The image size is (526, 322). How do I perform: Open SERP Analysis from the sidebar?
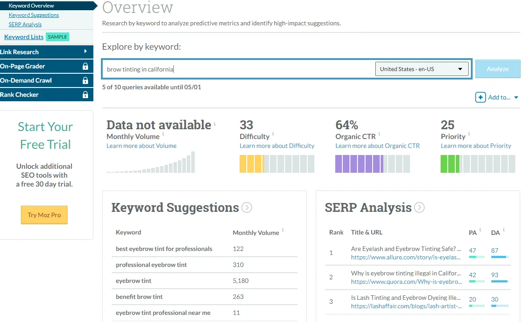[25, 24]
